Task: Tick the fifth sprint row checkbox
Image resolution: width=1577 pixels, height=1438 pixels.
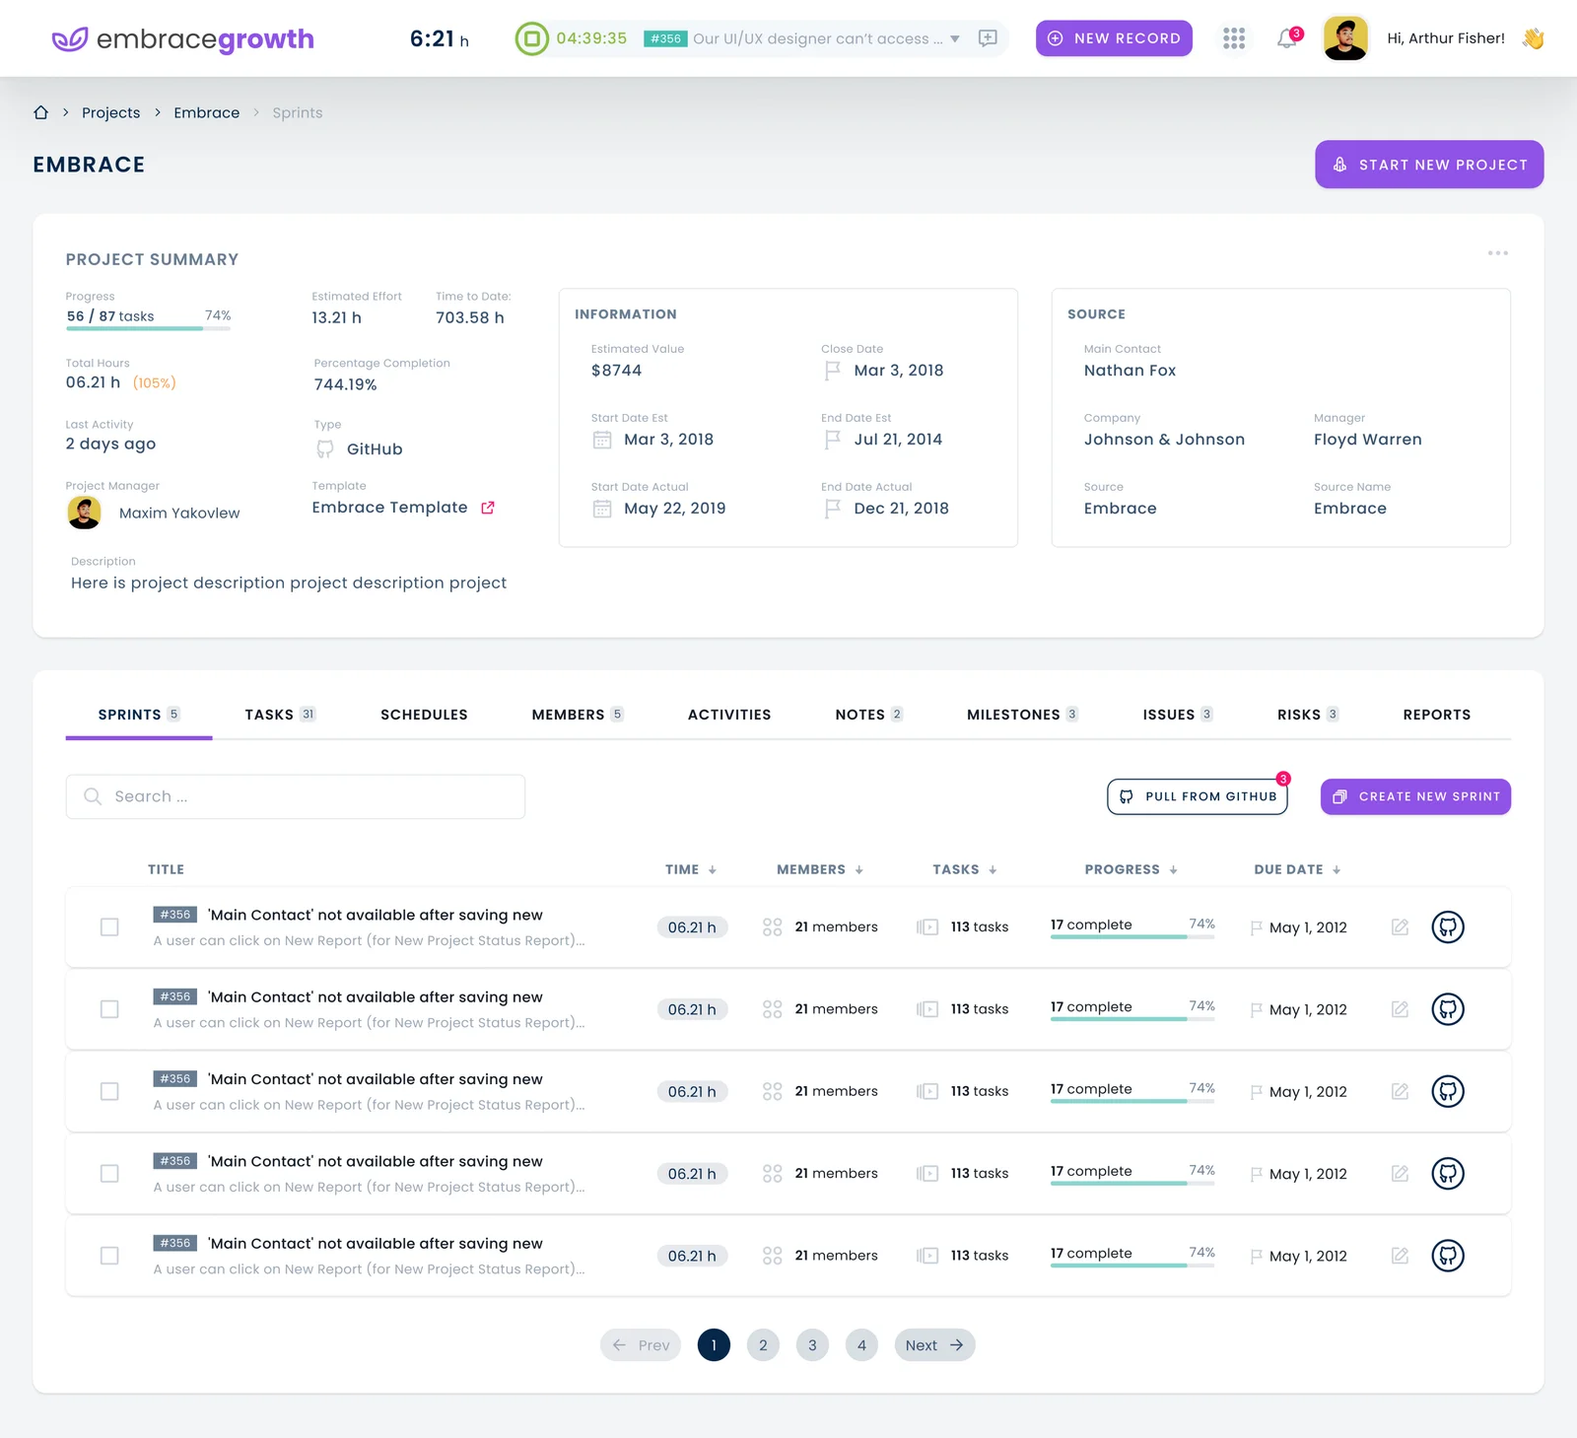Action: point(109,1255)
